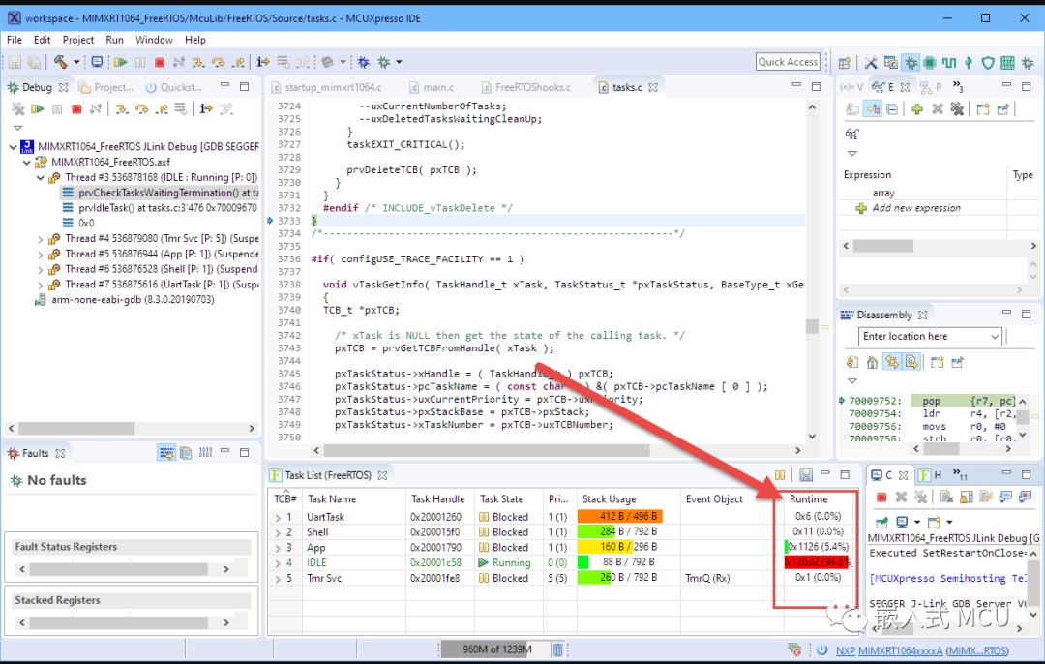The image size is (1045, 664).
Task: Click the heap status 960M of 1239M bar
Action: [x=497, y=649]
